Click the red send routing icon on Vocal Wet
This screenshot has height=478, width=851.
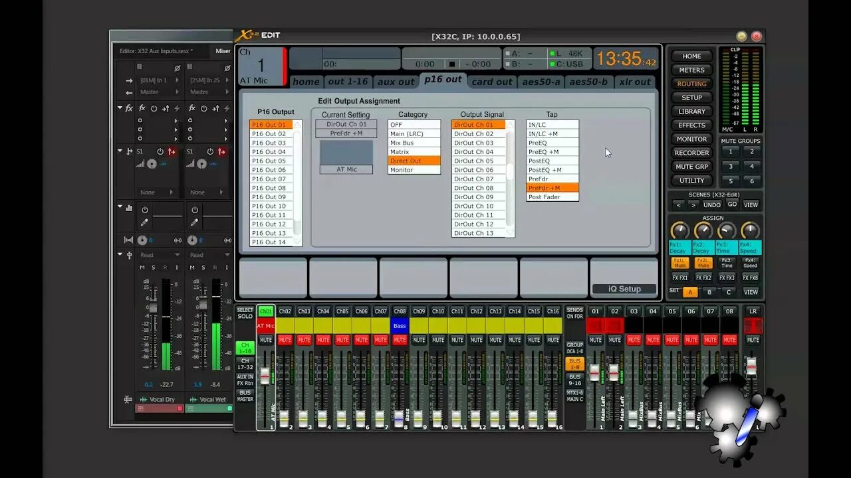(222, 151)
